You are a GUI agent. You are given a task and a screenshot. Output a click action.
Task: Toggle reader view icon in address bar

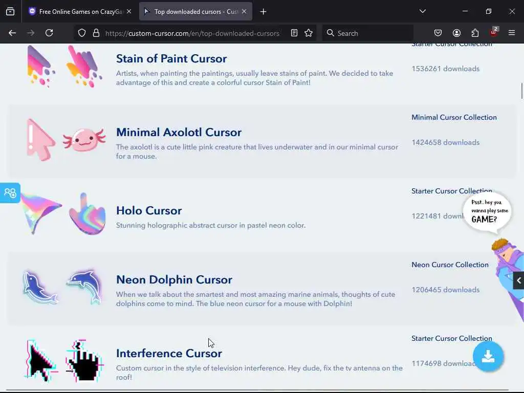click(x=294, y=33)
